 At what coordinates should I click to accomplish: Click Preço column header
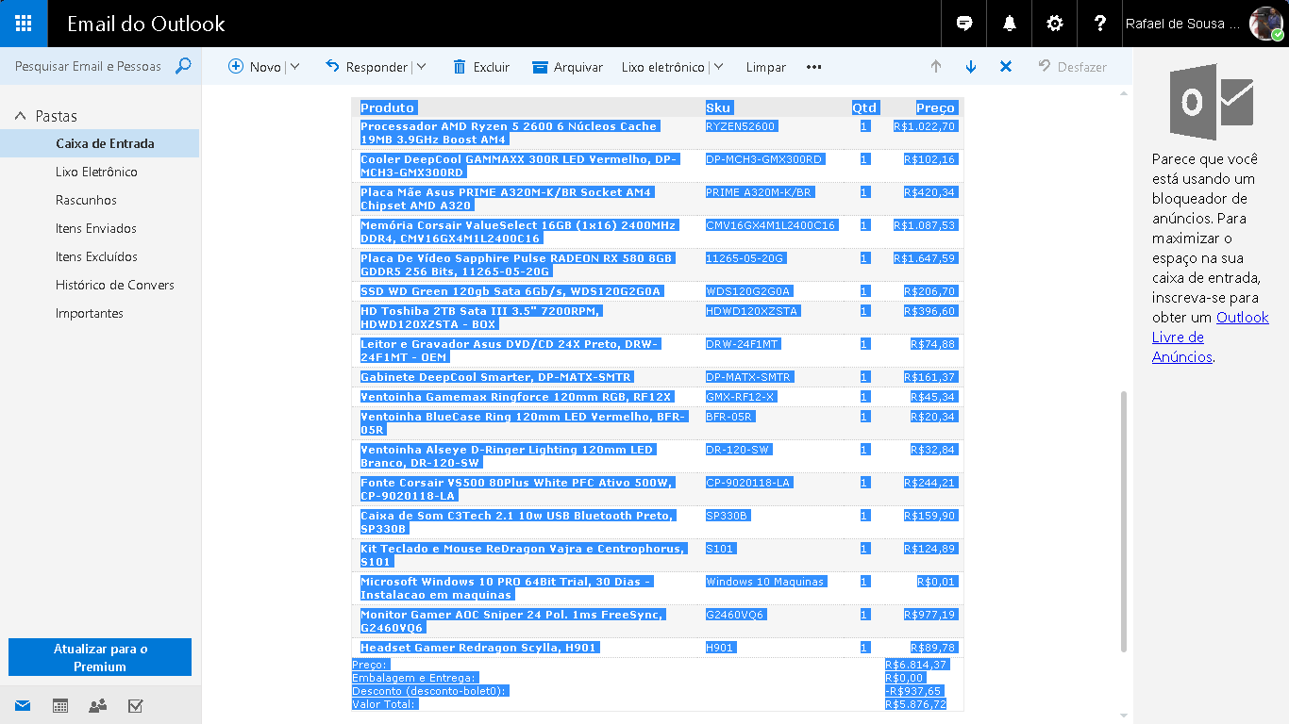[936, 107]
